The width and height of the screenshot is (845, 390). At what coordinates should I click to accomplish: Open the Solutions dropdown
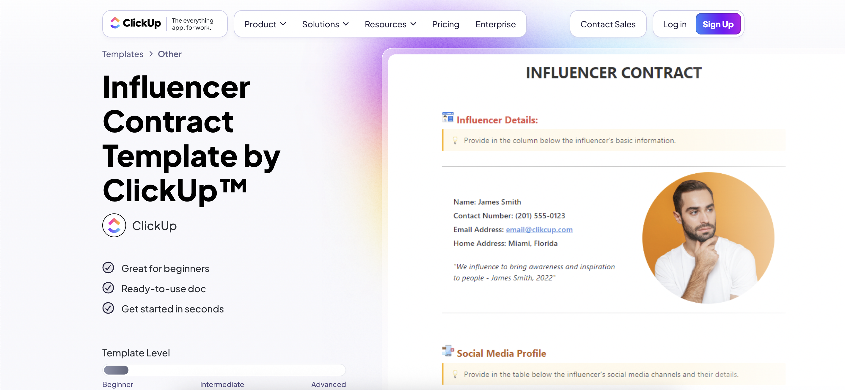click(325, 24)
